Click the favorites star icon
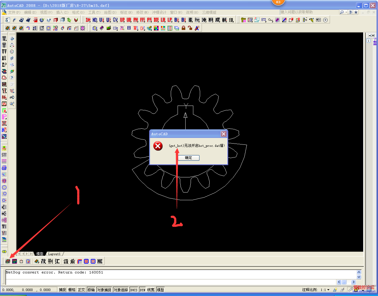This screenshot has height=296, width=378. (356, 12)
